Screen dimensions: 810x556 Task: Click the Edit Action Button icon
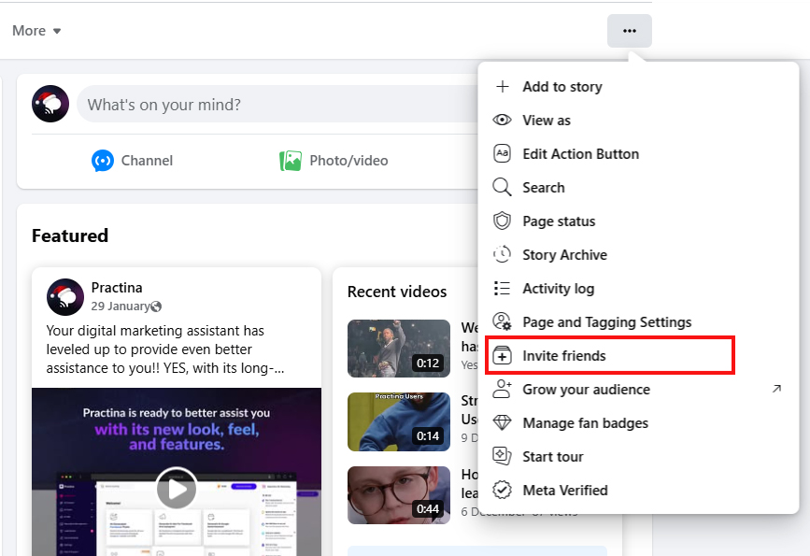[x=503, y=154]
